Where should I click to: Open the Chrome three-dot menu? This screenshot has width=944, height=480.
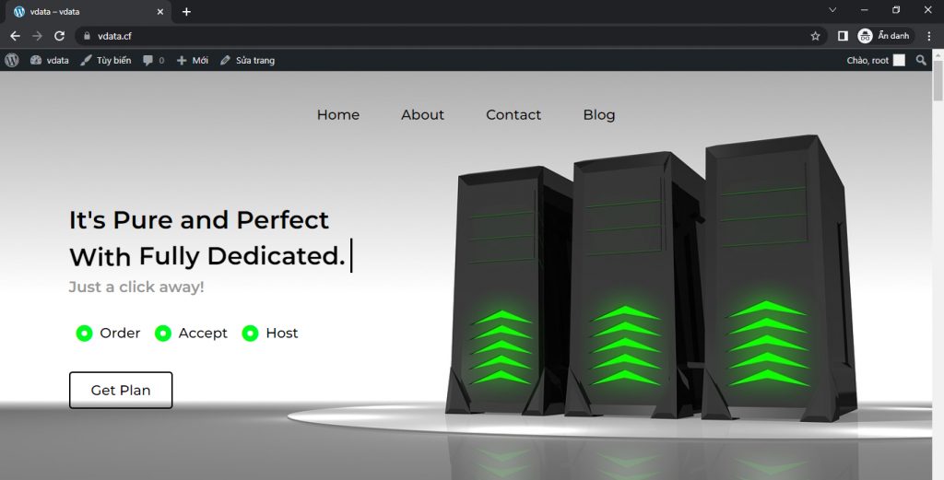click(928, 36)
